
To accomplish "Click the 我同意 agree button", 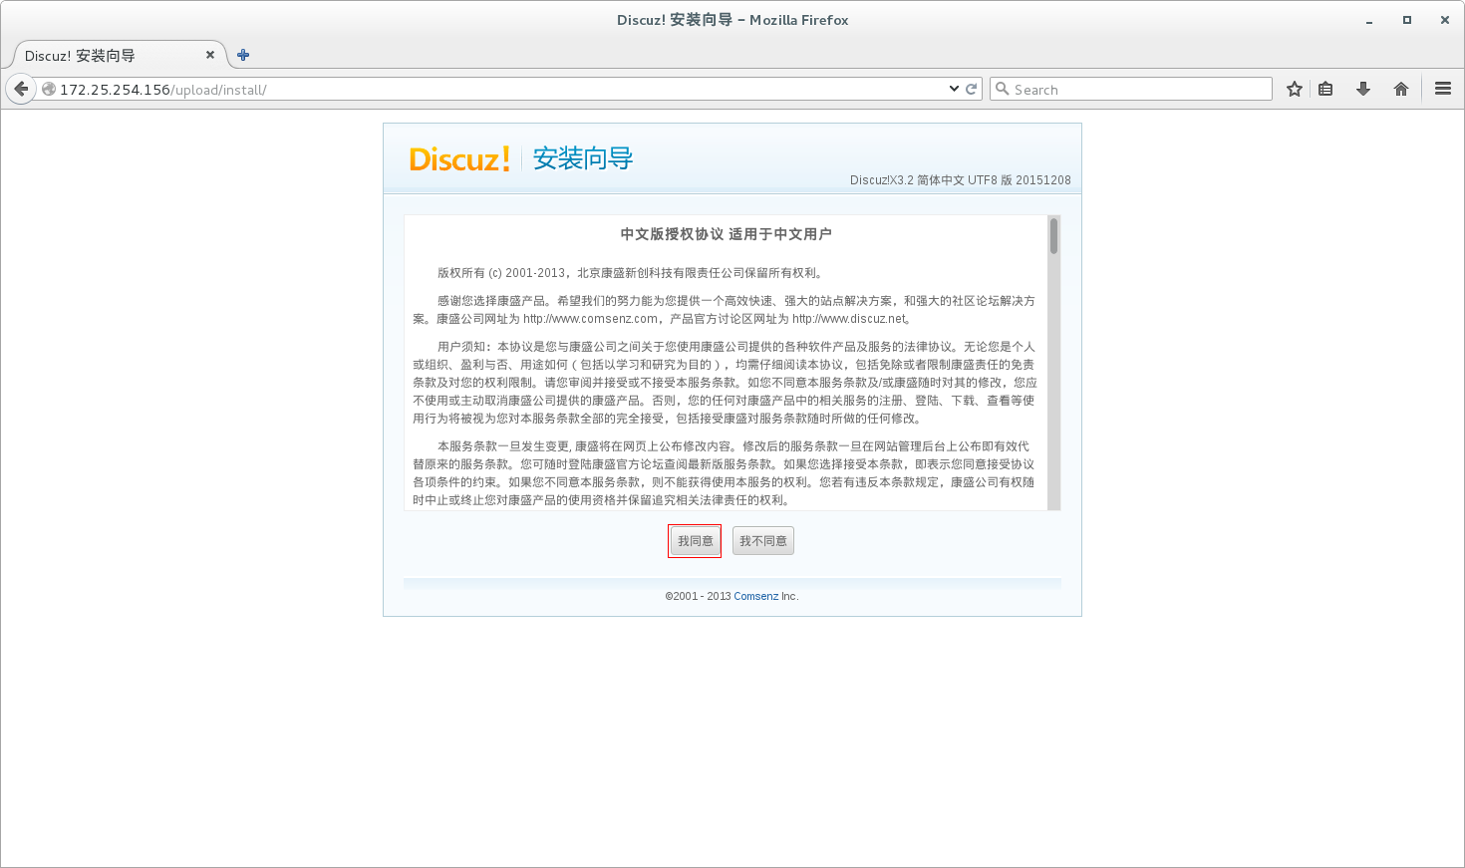I will tap(695, 541).
